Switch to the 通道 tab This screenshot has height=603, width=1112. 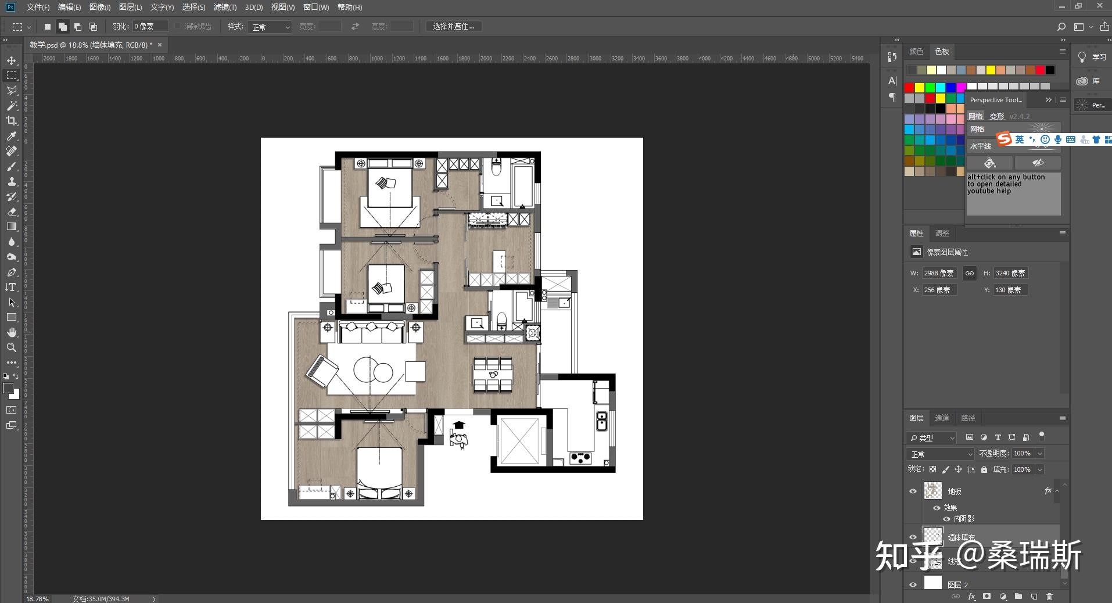(x=942, y=418)
